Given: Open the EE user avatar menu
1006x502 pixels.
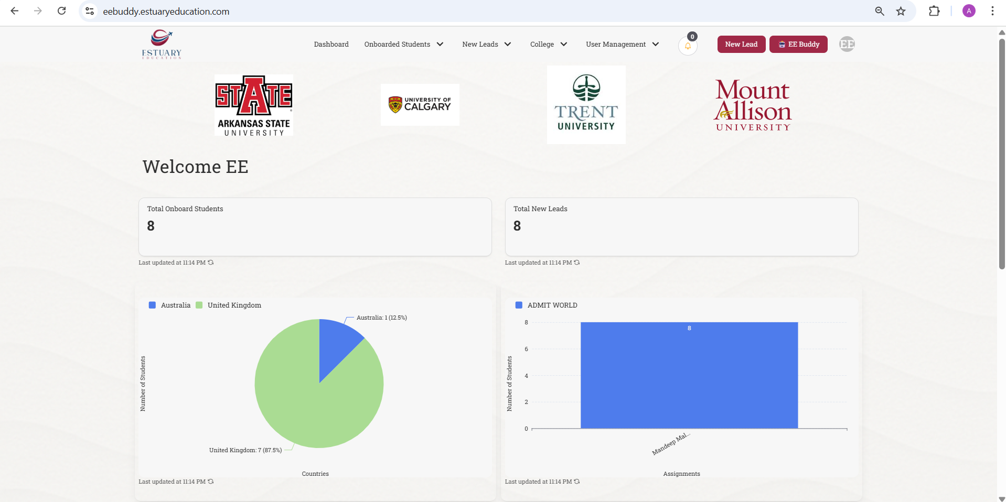Looking at the screenshot, I should click(x=847, y=45).
